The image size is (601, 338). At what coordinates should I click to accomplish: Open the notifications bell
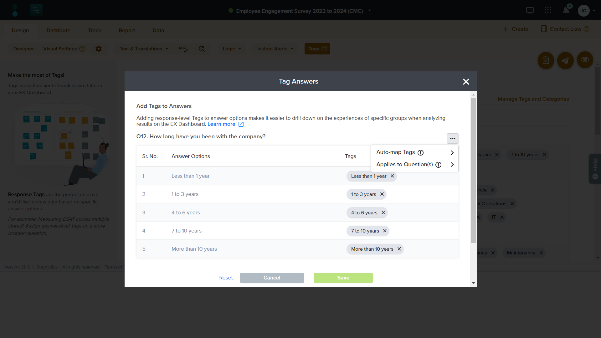(x=566, y=10)
